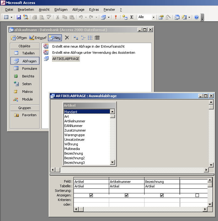Open the Favoriten group
218x221 pixels.
tap(25, 115)
